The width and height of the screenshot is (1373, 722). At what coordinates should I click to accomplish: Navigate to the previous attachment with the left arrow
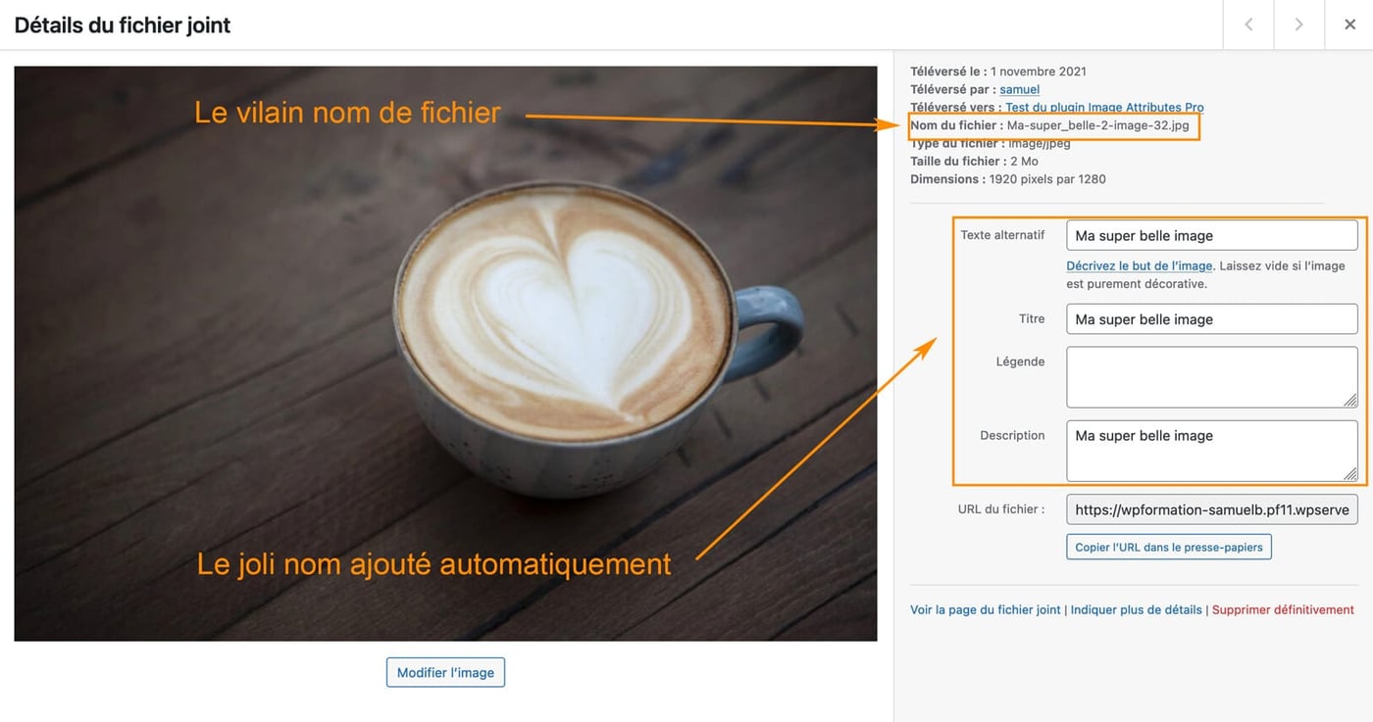[x=1247, y=24]
